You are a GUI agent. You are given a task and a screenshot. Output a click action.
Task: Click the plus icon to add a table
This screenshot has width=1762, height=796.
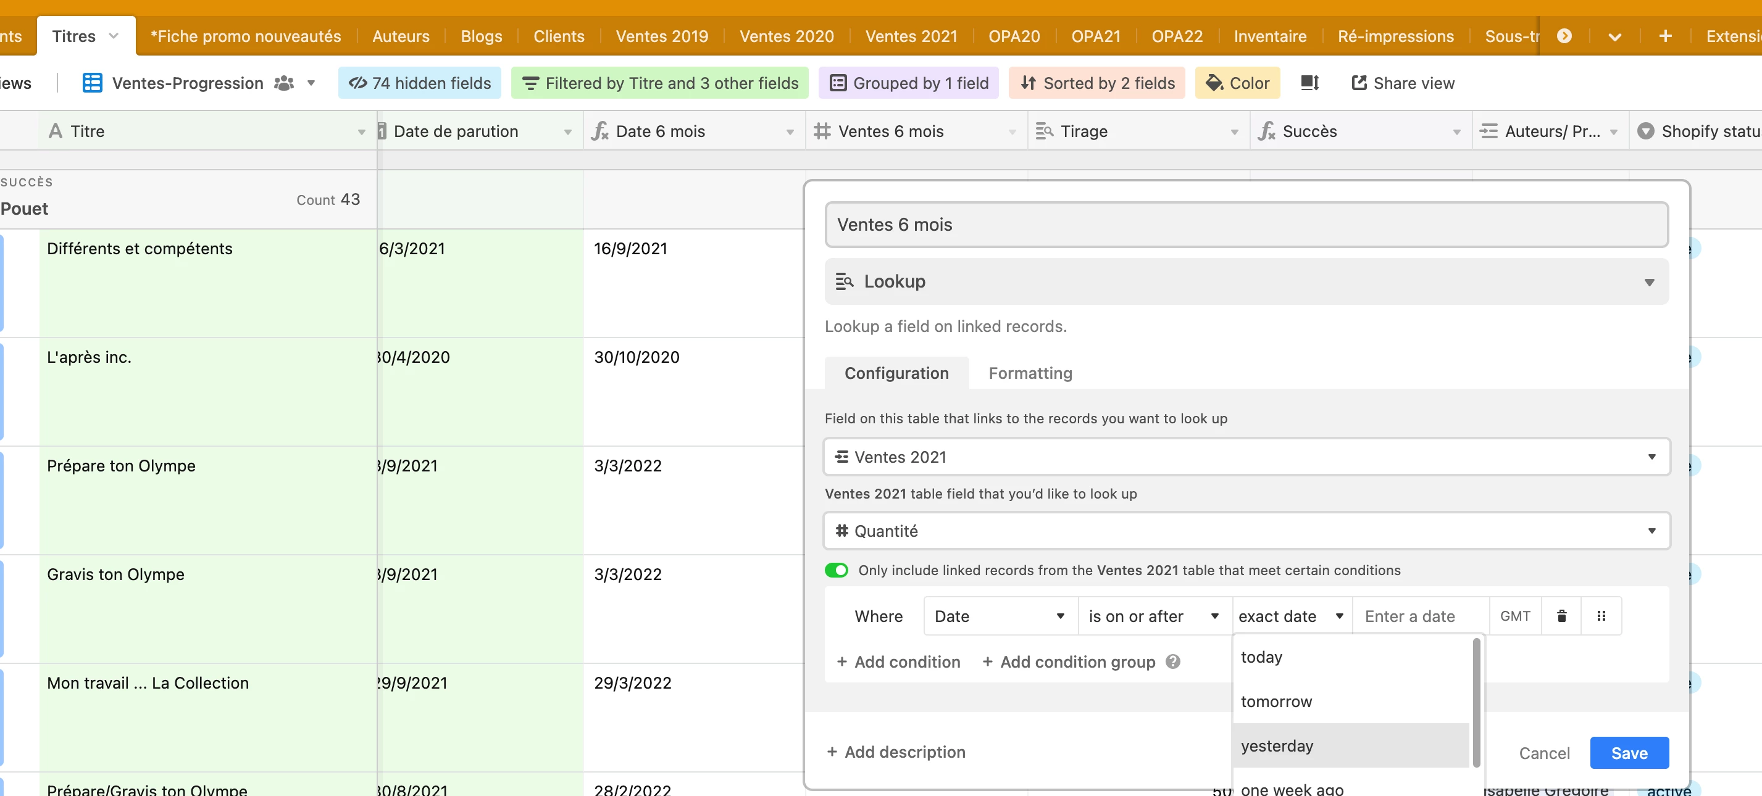pos(1666,36)
